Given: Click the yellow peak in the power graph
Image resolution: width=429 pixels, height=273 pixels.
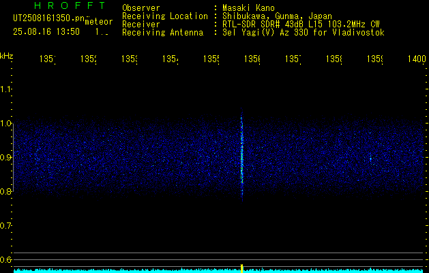Looking at the screenshot, I should [x=242, y=268].
